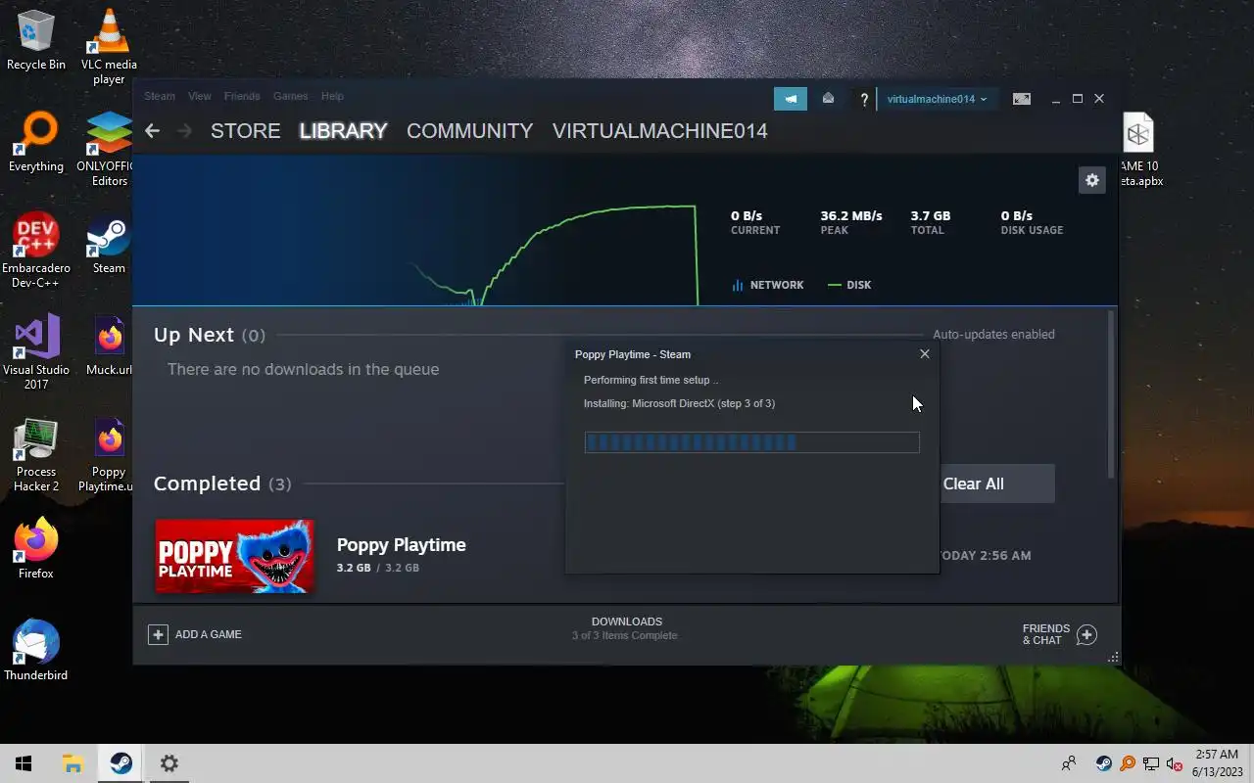This screenshot has height=783, width=1254.
Task: Open Steam help question mark icon
Action: tap(864, 99)
